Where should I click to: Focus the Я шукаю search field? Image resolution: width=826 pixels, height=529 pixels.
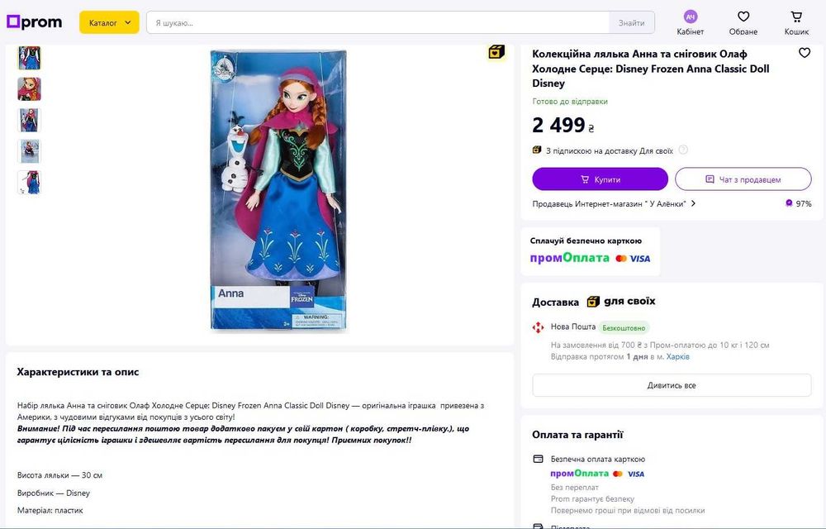[x=377, y=22]
